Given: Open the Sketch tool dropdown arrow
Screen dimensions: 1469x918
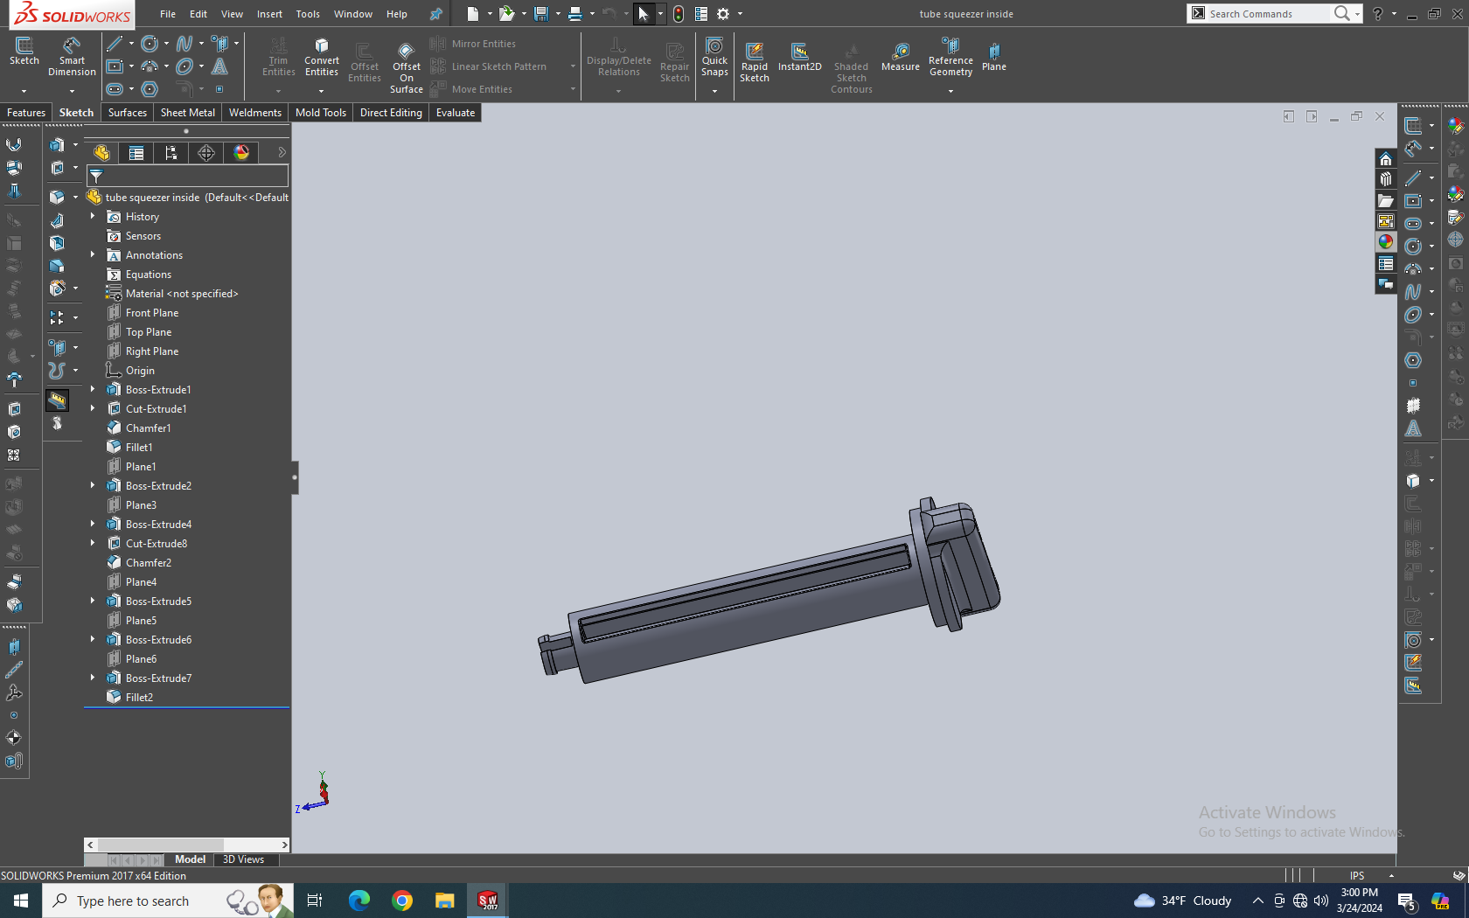Looking at the screenshot, I should pyautogui.click(x=24, y=91).
